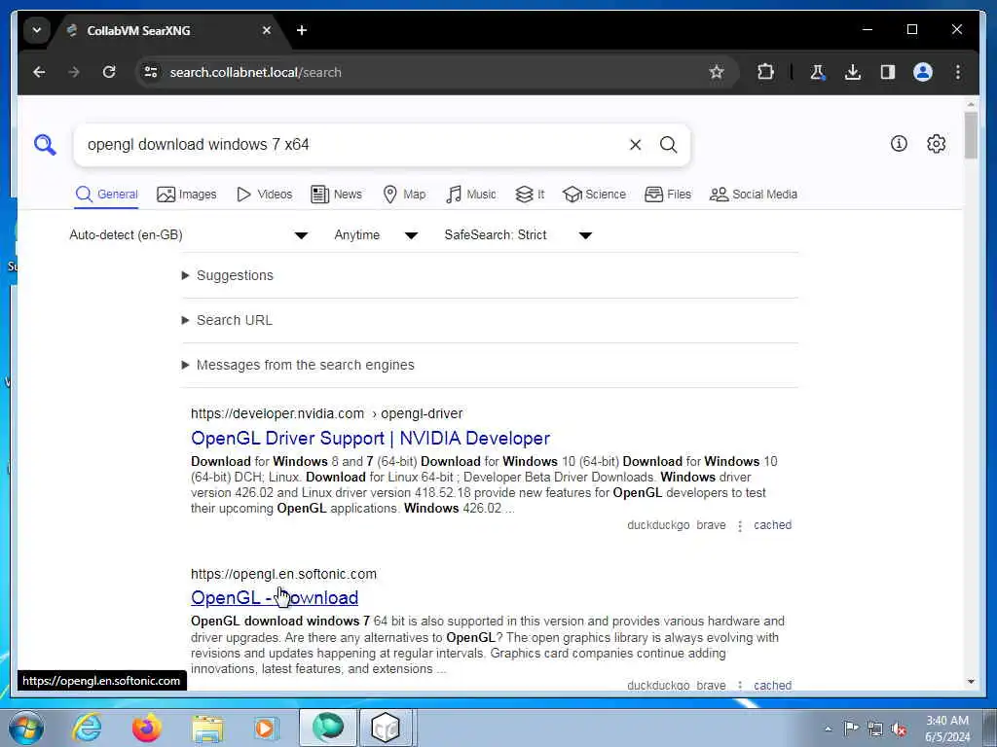997x747 pixels.
Task: Close the CollabVM SearXNG tab
Action: [267, 30]
